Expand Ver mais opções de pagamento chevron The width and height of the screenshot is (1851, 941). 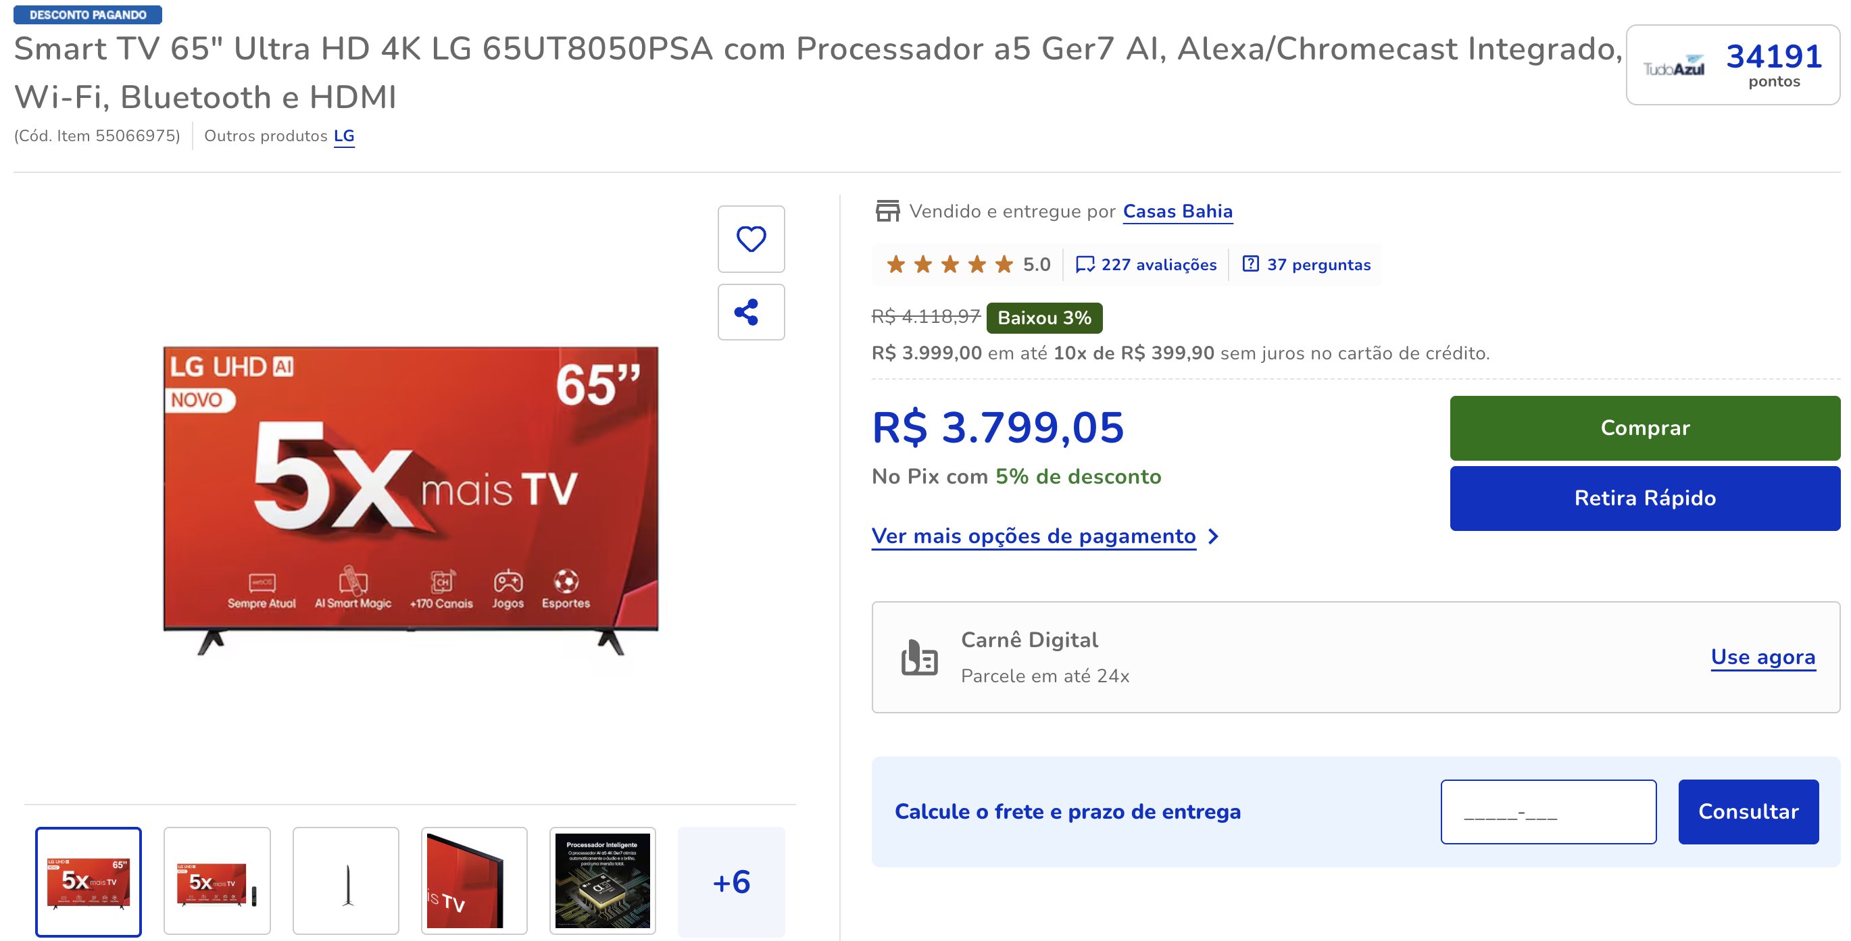click(x=1214, y=536)
